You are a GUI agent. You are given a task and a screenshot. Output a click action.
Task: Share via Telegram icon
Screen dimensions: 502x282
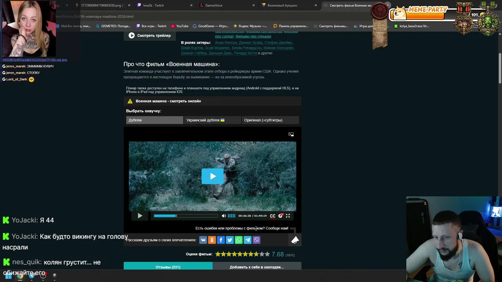coord(247,240)
